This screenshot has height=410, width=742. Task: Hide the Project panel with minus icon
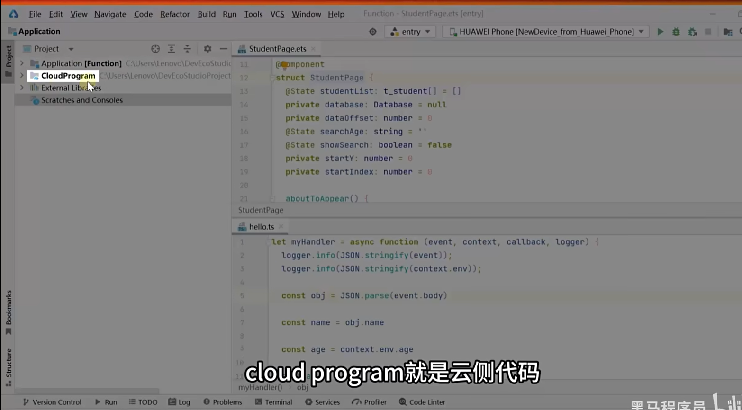tap(223, 49)
